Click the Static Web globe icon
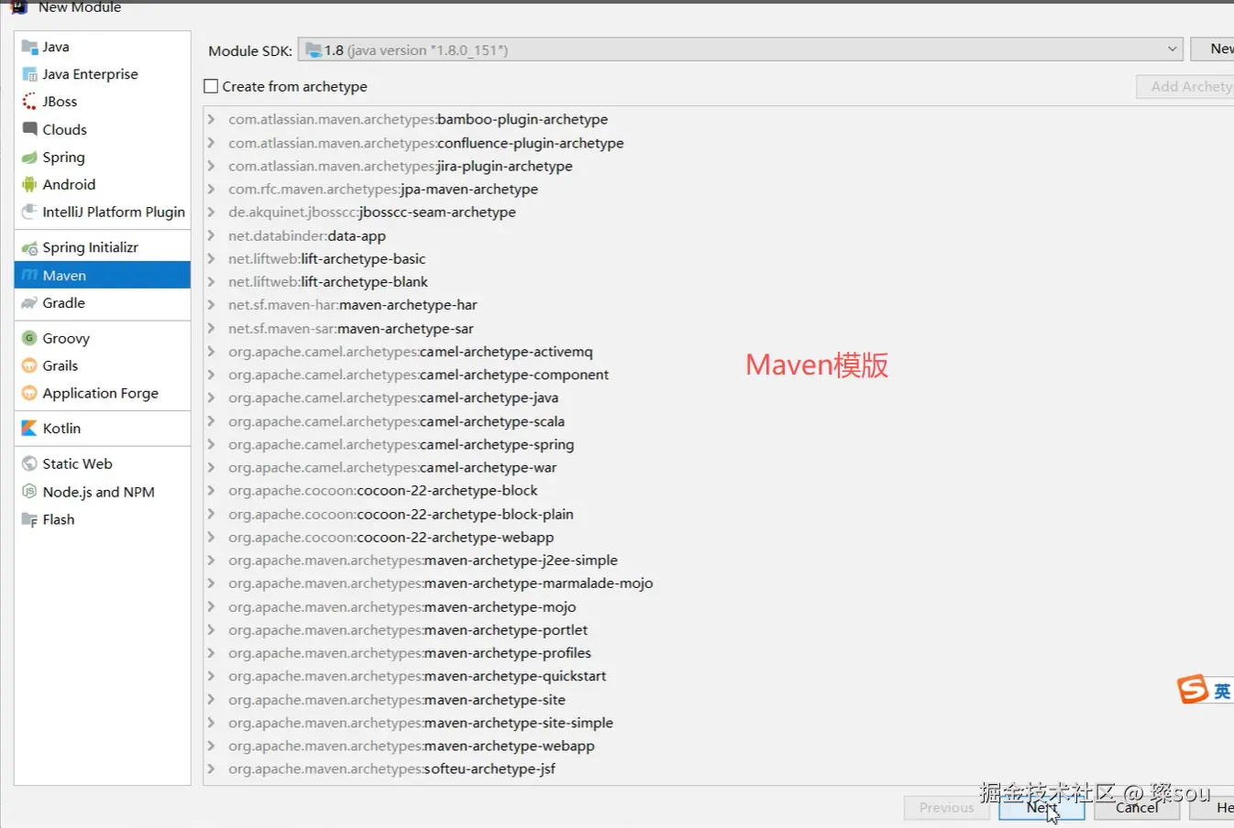 [x=29, y=463]
